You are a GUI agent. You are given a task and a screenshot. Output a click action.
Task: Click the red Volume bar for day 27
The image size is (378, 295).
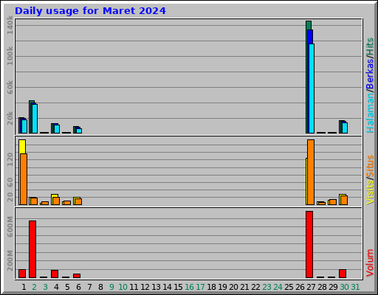[309, 244]
